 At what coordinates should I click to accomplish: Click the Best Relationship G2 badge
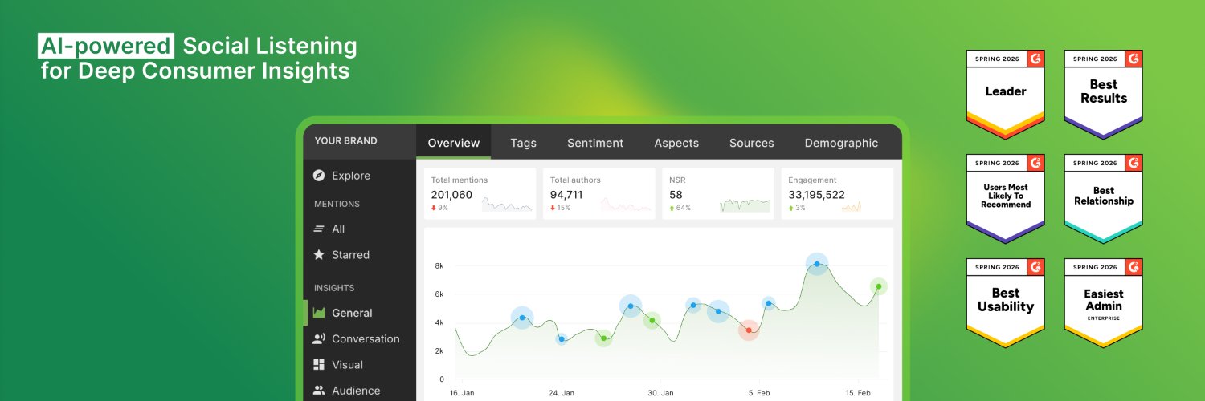[1104, 199]
